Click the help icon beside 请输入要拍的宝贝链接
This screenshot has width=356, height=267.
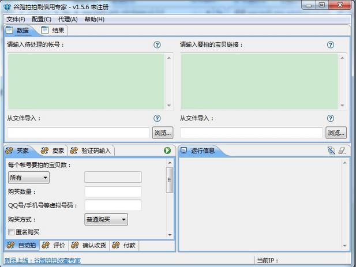(x=331, y=44)
